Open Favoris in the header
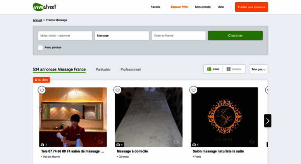 coord(155,7)
